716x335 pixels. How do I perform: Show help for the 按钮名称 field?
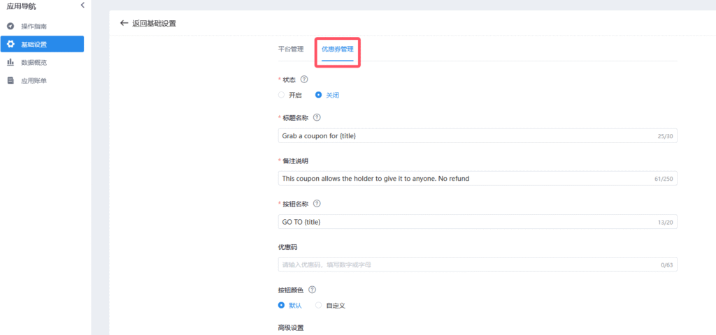click(x=317, y=203)
